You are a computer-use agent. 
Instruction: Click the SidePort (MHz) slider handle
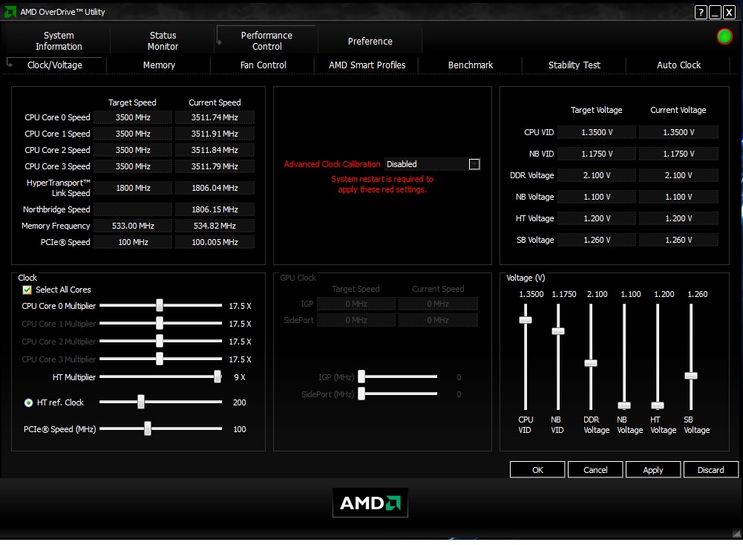tap(361, 394)
